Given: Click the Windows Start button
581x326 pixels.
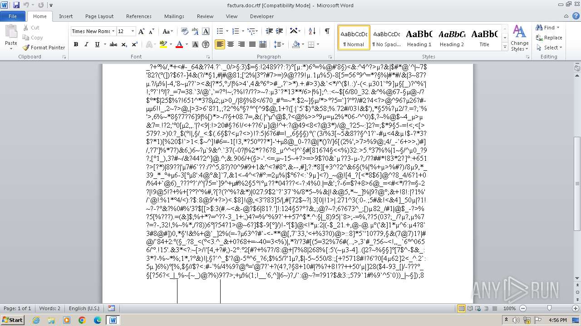Looking at the screenshot, I should (12, 320).
